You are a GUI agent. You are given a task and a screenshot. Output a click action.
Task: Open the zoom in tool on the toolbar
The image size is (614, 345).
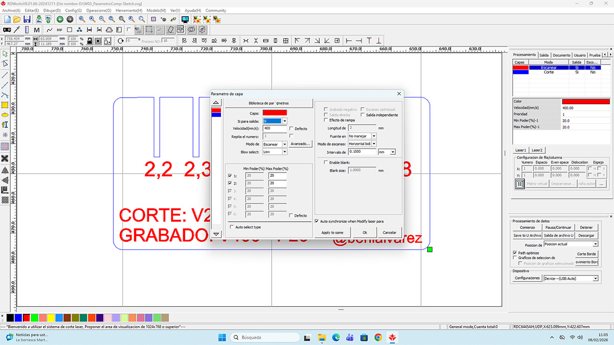[92, 19]
